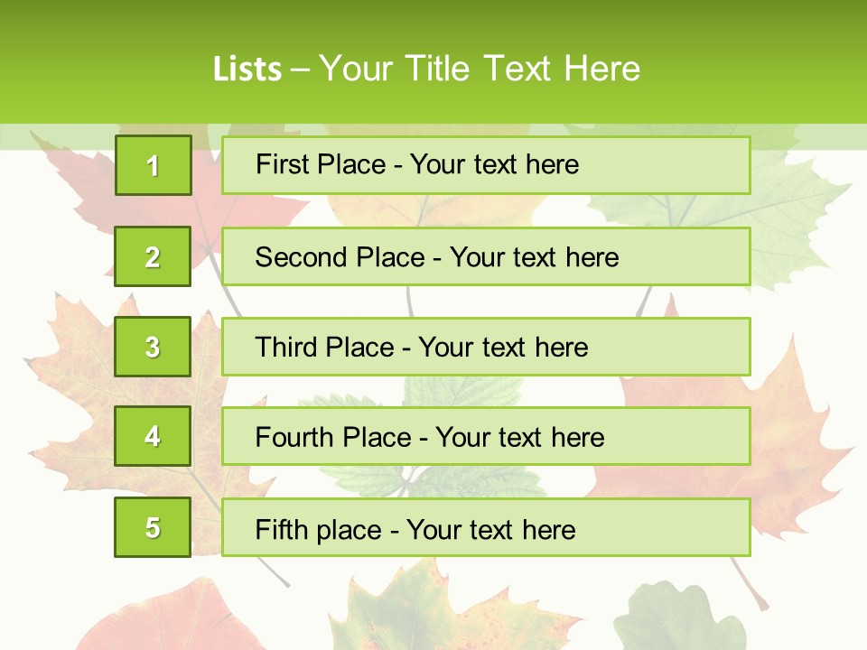Select the 'Your Title Text Here' title text
This screenshot has width=867, height=650.
479,69
